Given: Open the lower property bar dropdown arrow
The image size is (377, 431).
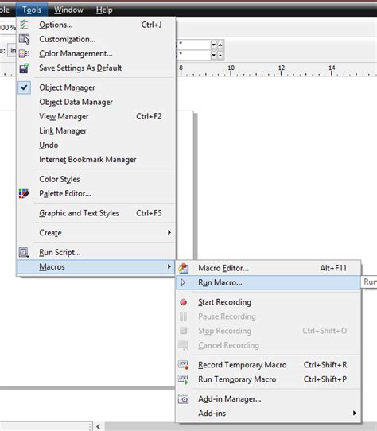Looking at the screenshot, I should (x=214, y=56).
